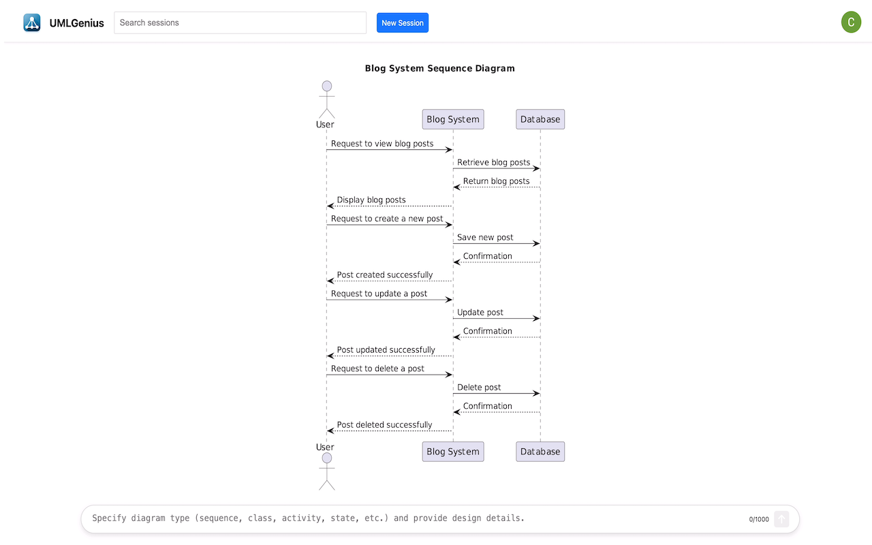Click the 'Request to view blog posts' message
Screen dimensions: 872x545
coord(382,144)
